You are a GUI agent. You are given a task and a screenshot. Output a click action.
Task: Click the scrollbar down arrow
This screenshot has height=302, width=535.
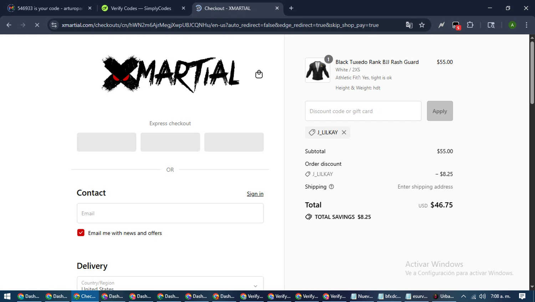[x=532, y=287]
